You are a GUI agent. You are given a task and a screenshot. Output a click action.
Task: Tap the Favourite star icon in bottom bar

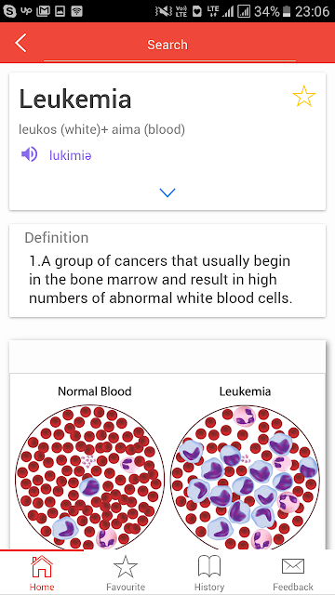click(126, 566)
